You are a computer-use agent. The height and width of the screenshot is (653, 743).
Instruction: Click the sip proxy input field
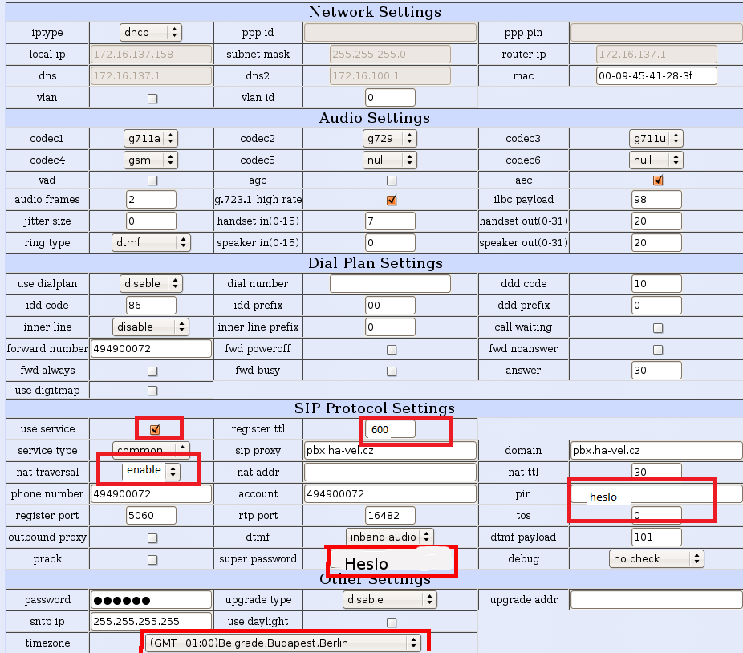click(x=390, y=451)
